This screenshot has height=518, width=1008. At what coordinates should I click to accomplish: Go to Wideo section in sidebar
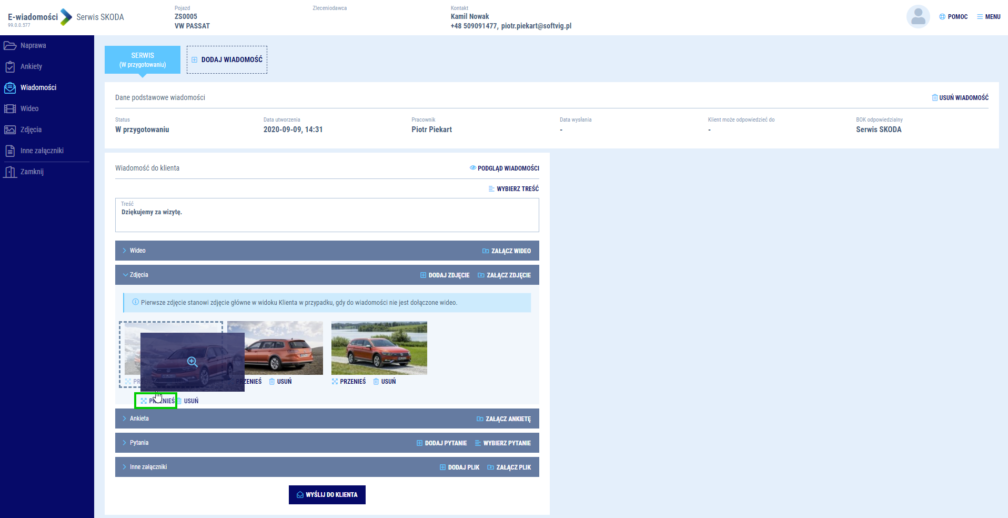tap(29, 109)
